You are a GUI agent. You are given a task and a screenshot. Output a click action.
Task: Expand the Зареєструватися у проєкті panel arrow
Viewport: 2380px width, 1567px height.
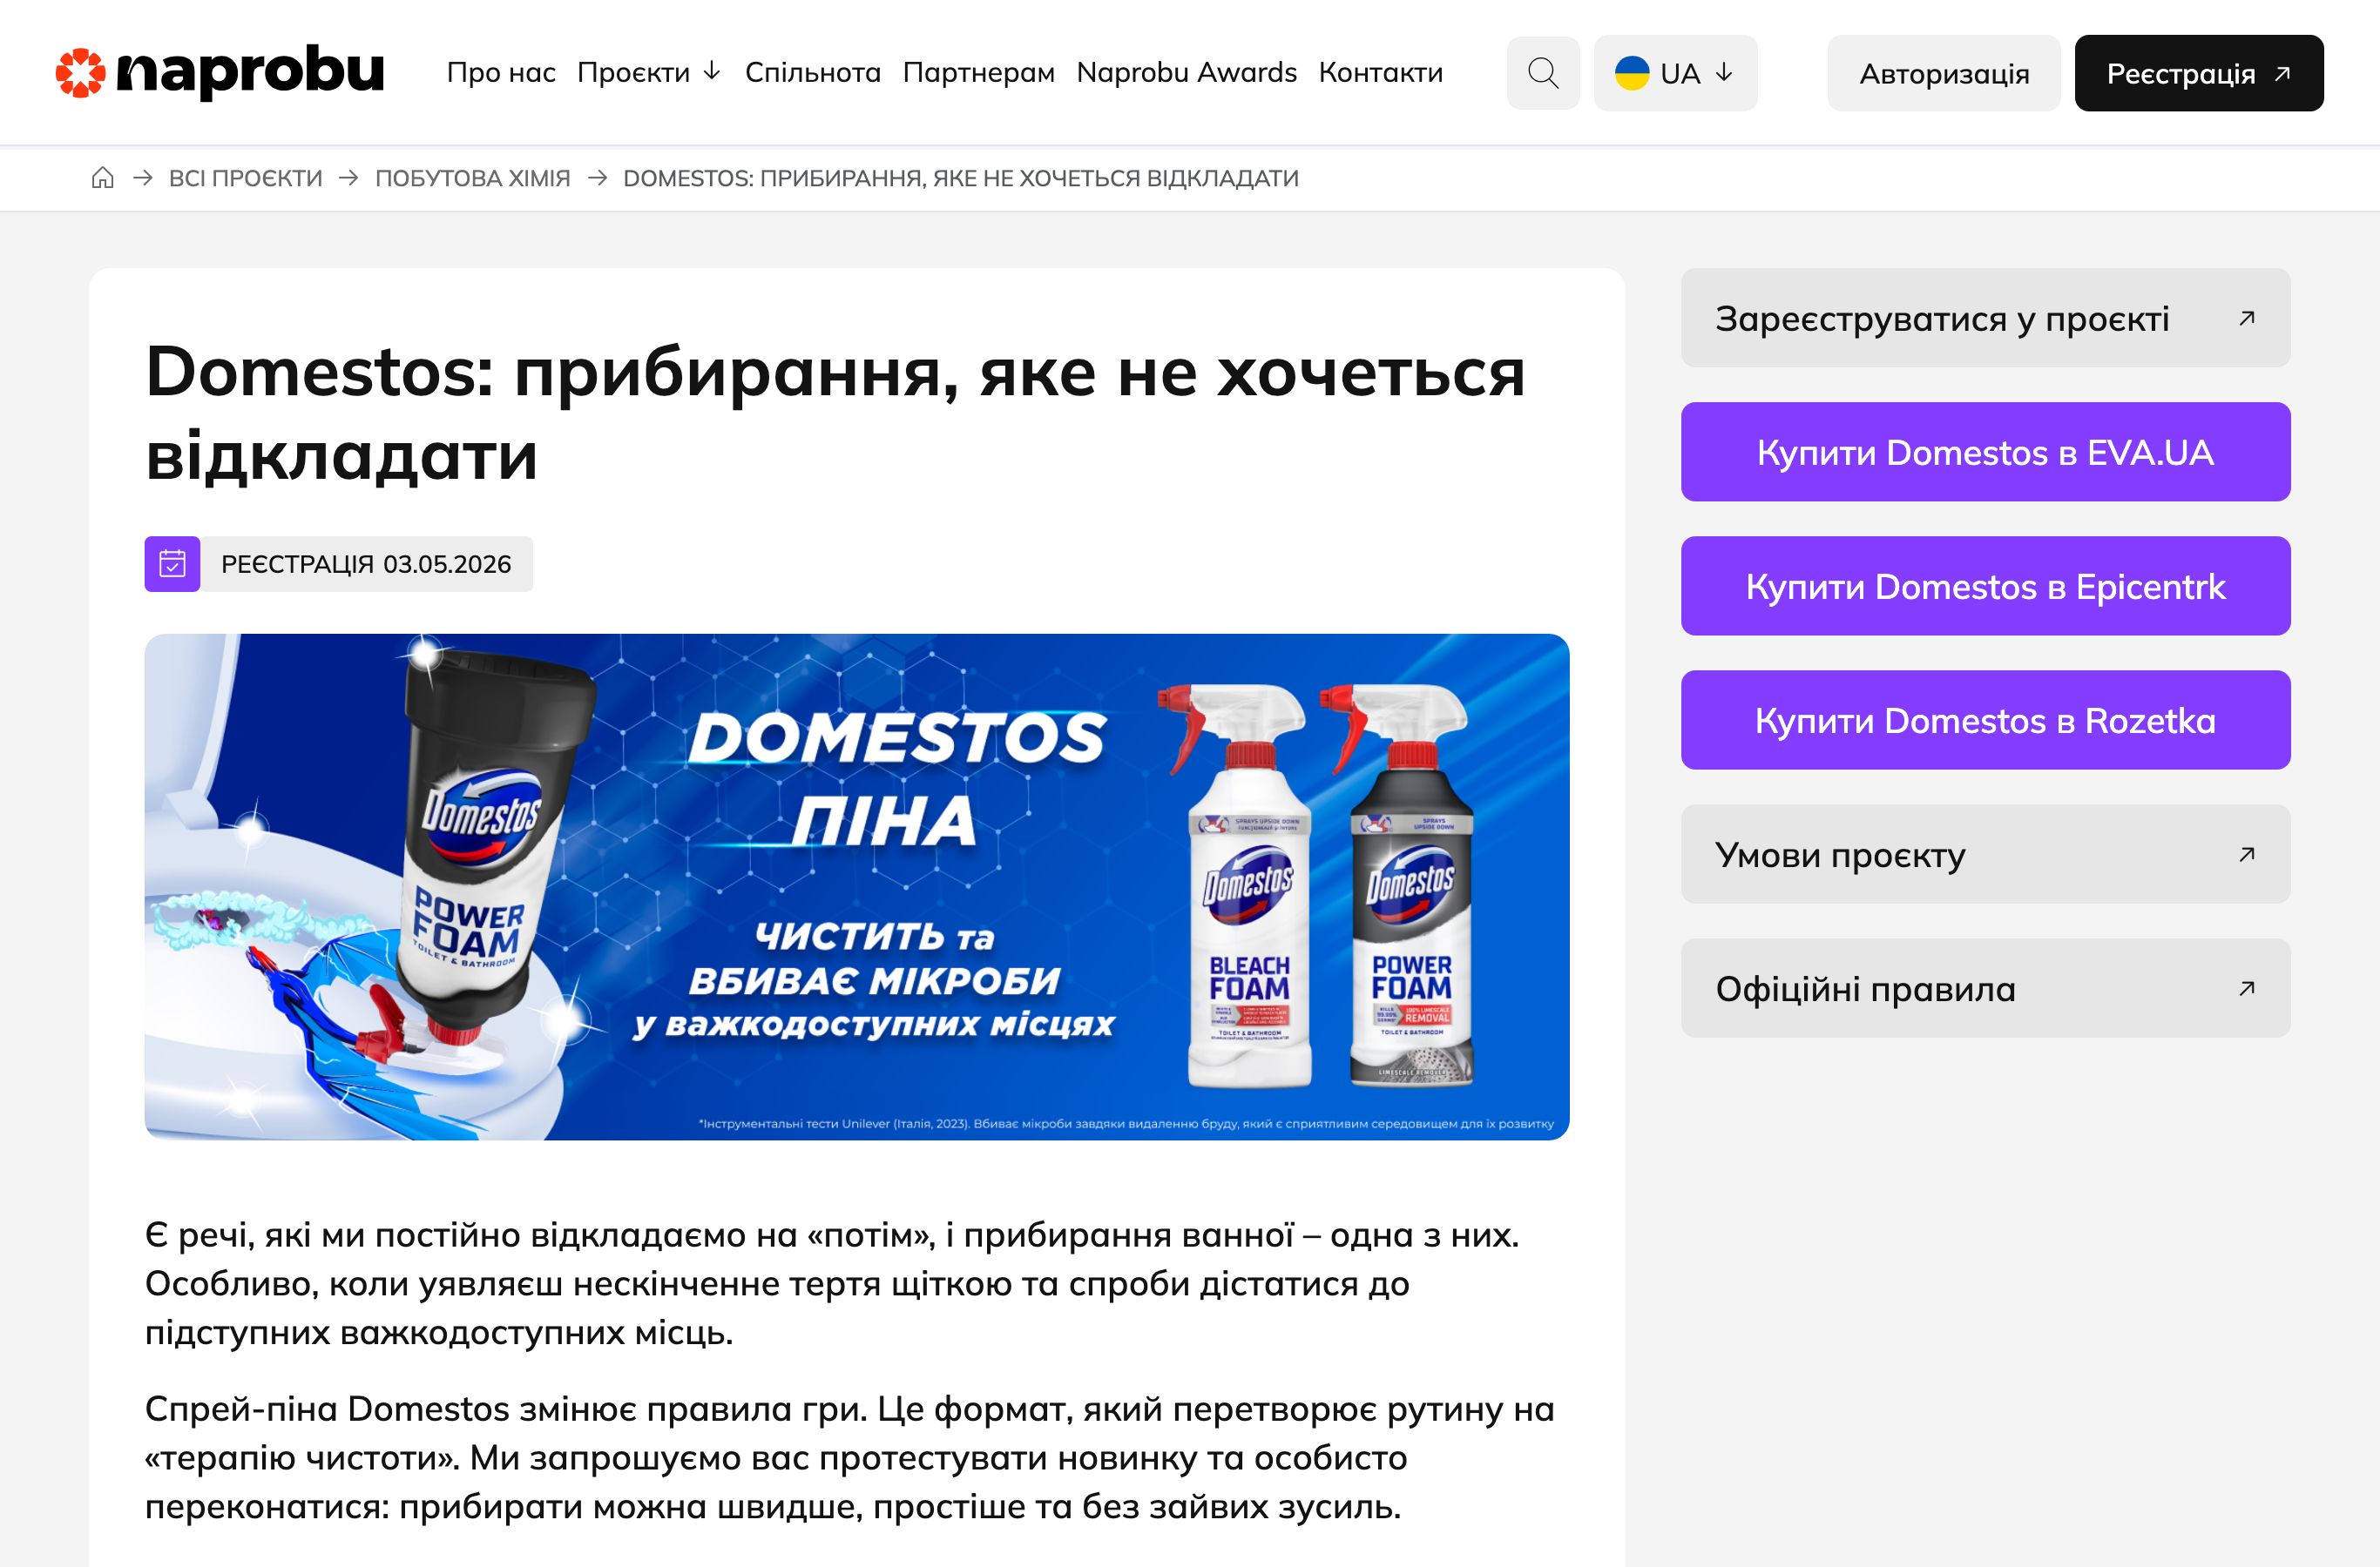(2247, 318)
